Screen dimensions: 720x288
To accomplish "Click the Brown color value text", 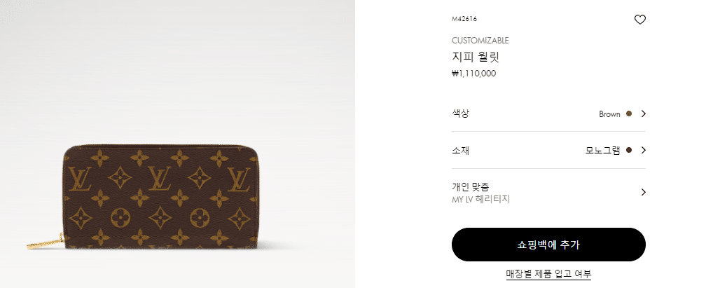I will [609, 114].
